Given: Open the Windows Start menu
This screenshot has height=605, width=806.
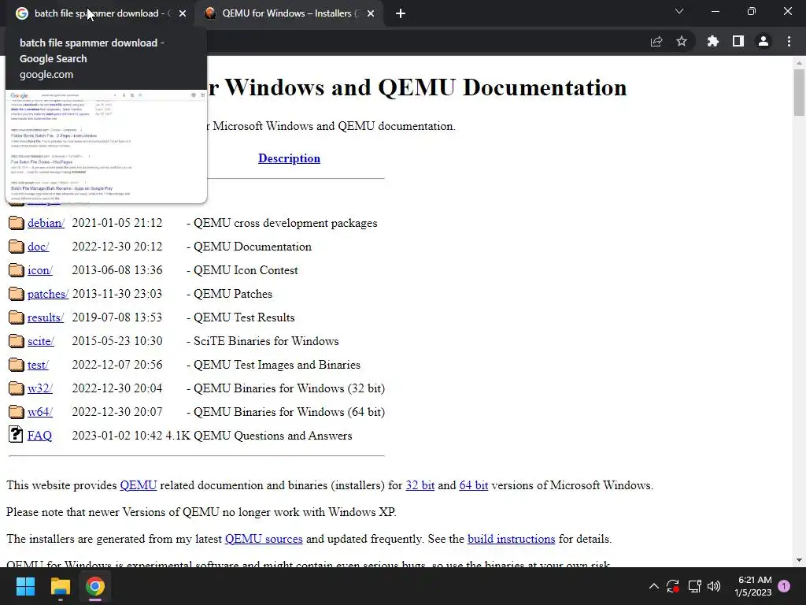Looking at the screenshot, I should tap(26, 586).
